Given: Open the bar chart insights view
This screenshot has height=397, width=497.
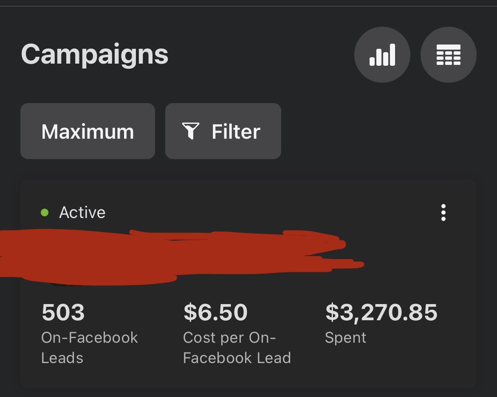Looking at the screenshot, I should 382,55.
